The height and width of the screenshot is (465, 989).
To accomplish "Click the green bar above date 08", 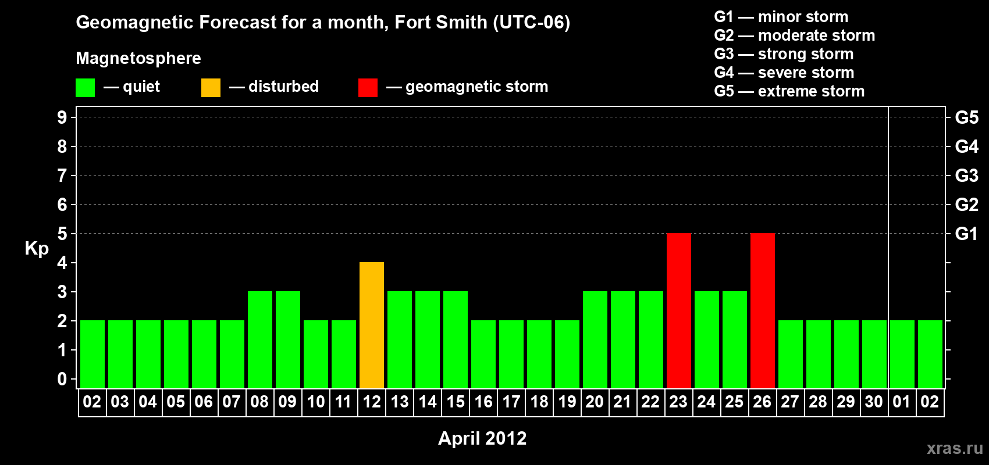I will [260, 340].
